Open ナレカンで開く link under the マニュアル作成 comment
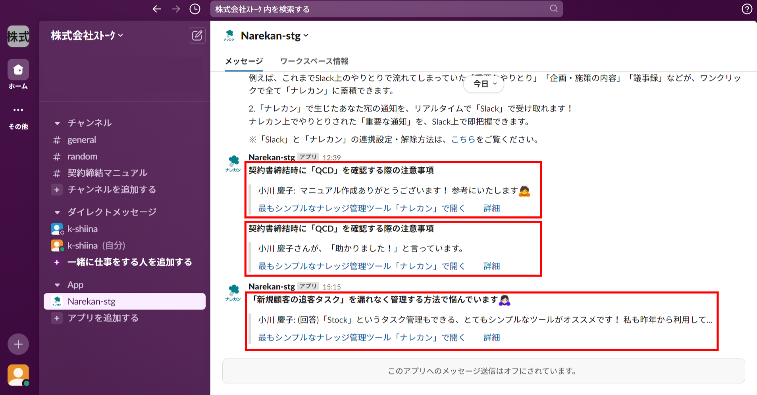Image resolution: width=757 pixels, height=395 pixels. pos(361,208)
